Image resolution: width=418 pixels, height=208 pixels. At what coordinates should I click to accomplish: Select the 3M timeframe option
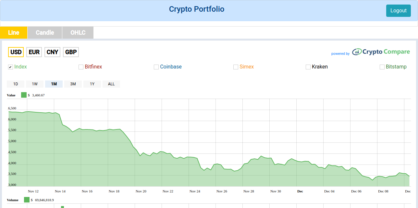pyautogui.click(x=73, y=84)
